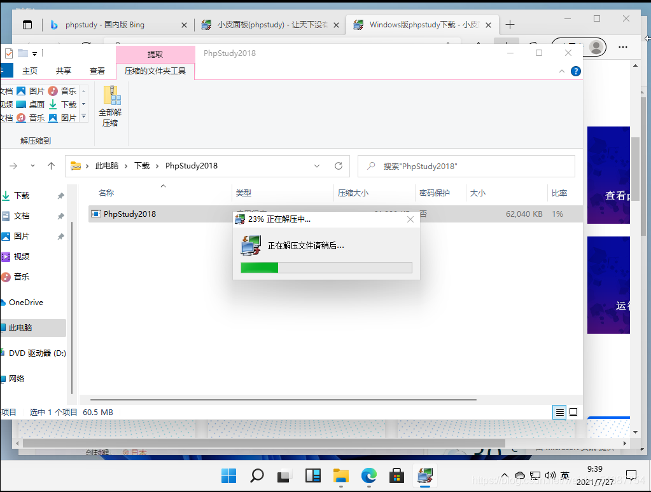The image size is (651, 492).
Task: Open Explorer help with the blue question icon
Action: pyautogui.click(x=575, y=71)
